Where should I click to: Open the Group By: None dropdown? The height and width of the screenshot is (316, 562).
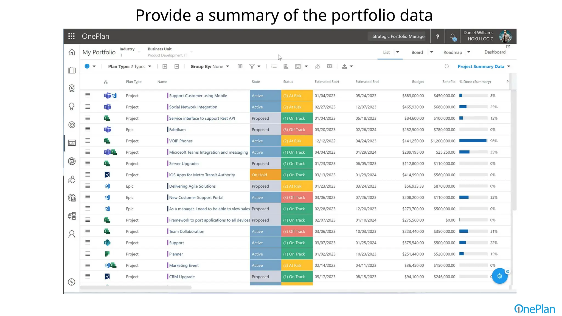[210, 66]
